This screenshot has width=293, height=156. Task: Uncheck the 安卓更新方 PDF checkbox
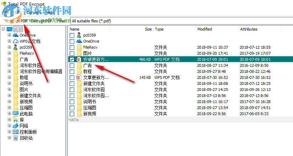[x=72, y=59]
